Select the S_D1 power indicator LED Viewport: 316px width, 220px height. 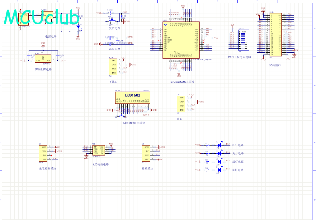coord(78,26)
